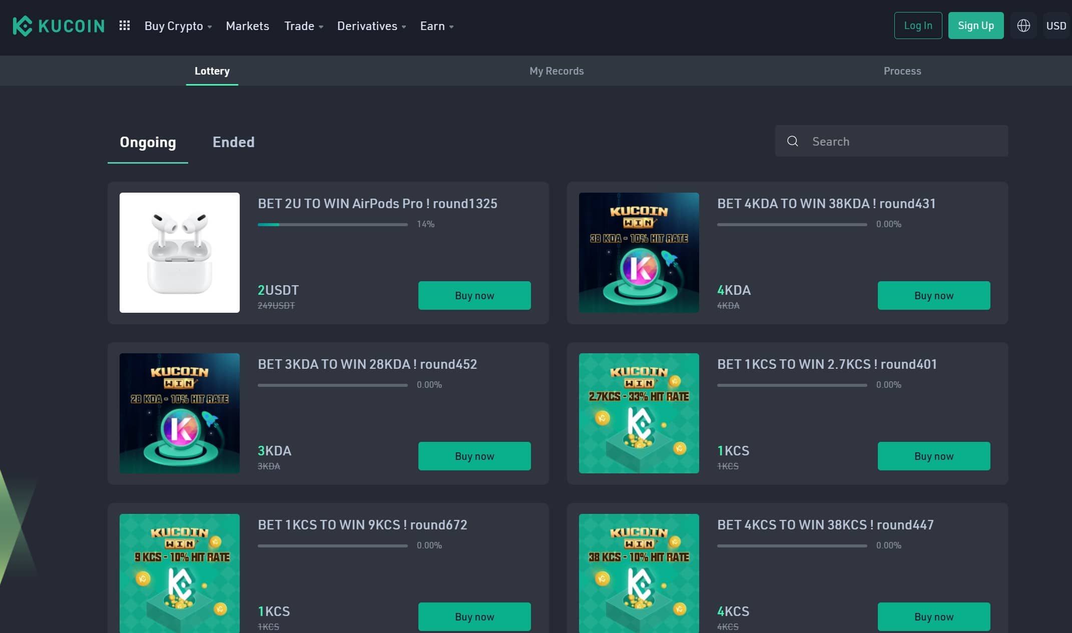The height and width of the screenshot is (633, 1072).
Task: Switch to the Ended tab
Action: [233, 142]
